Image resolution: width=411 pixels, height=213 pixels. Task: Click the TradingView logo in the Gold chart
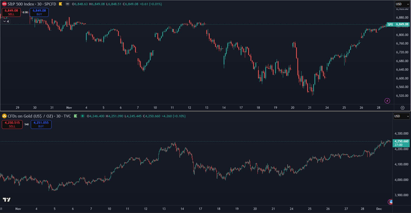click(7, 200)
